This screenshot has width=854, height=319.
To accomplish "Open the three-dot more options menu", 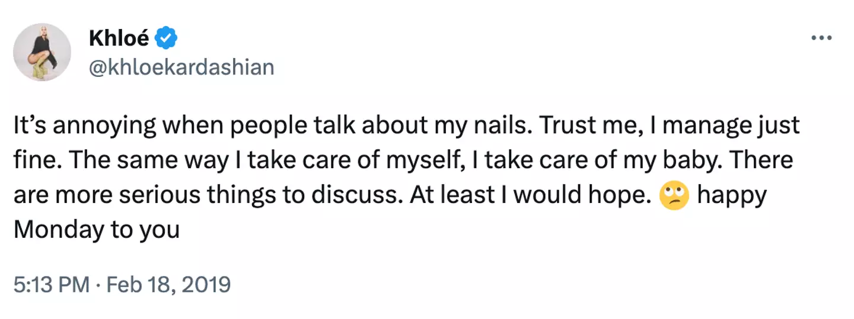I will pos(821,38).
